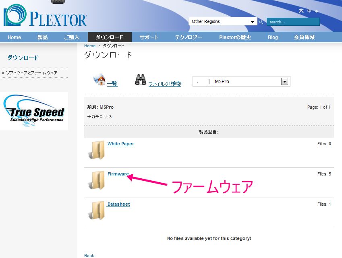Open the Other Regions dropdown
Image resolution: width=342 pixels, height=258 pixels.
point(223,21)
